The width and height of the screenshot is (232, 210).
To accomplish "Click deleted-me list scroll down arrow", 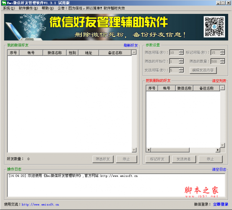I will click(222, 145).
